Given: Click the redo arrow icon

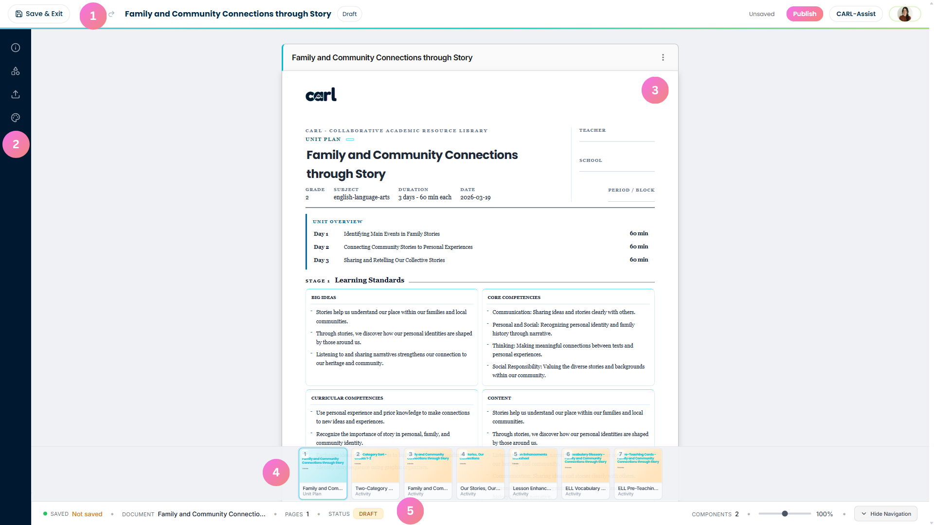Looking at the screenshot, I should click(111, 14).
